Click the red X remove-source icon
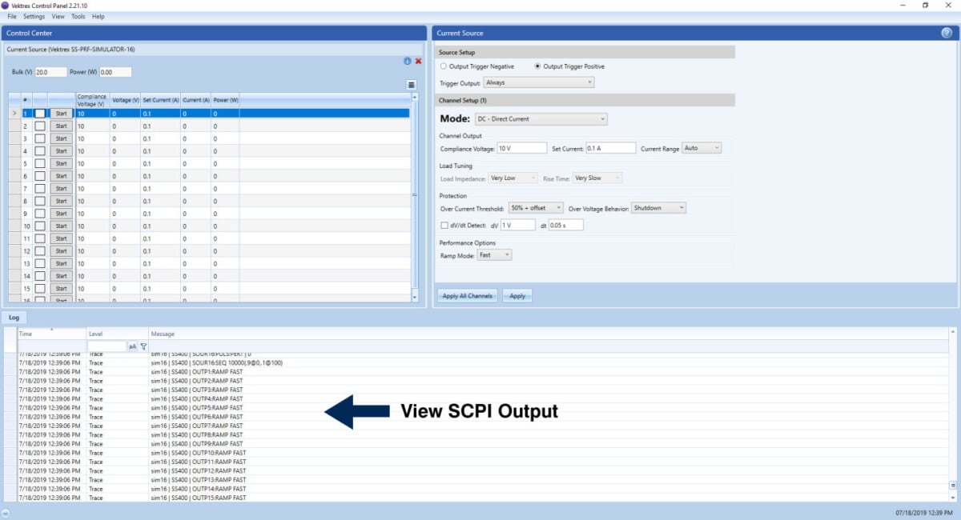Image resolution: width=961 pixels, height=520 pixels. [x=418, y=61]
